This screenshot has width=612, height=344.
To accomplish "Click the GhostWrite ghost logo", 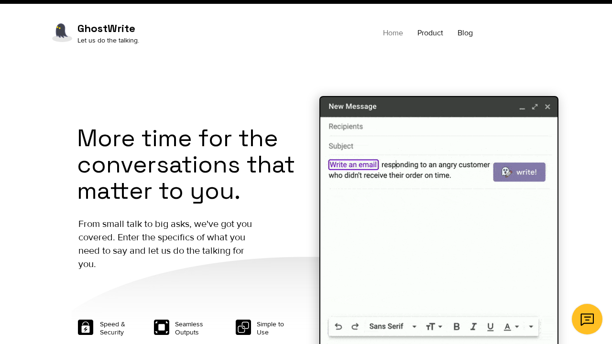I will (x=62, y=32).
